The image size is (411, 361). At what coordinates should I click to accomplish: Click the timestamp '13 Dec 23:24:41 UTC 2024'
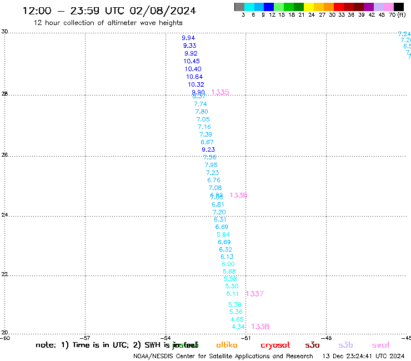[x=364, y=357]
